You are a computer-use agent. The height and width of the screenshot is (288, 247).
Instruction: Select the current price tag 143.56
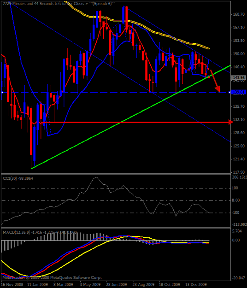(239, 78)
